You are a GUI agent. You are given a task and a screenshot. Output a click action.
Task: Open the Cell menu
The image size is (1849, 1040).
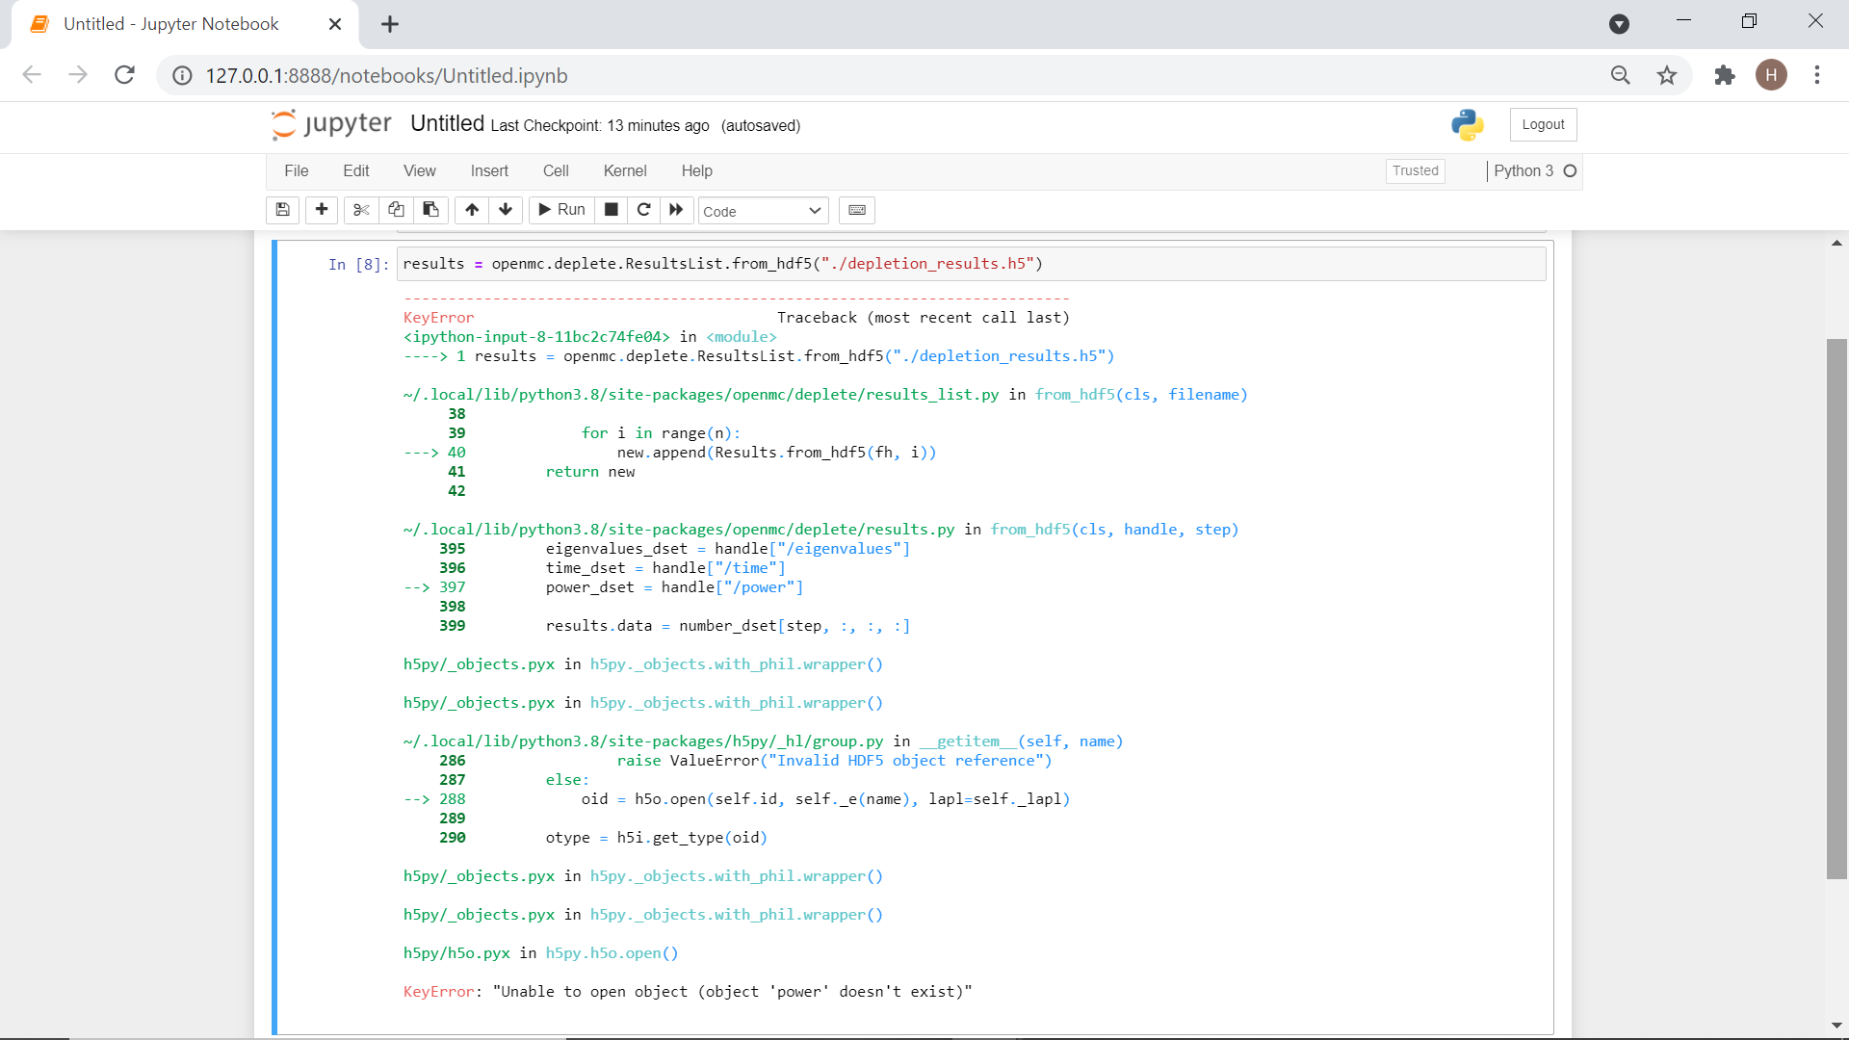[556, 170]
